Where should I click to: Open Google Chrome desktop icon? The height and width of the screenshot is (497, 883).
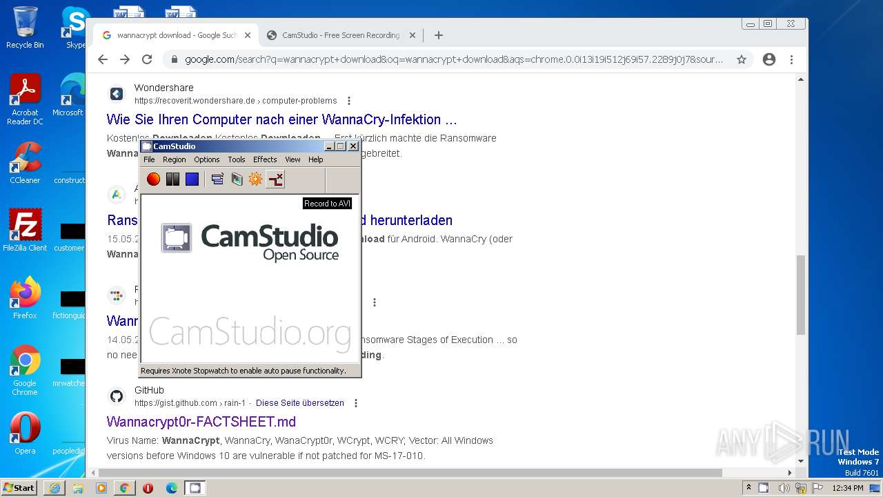point(25,370)
